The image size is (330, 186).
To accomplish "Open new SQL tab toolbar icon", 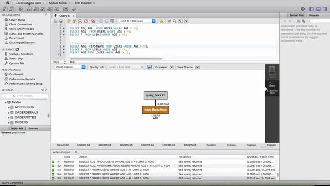I will point(5,9).
